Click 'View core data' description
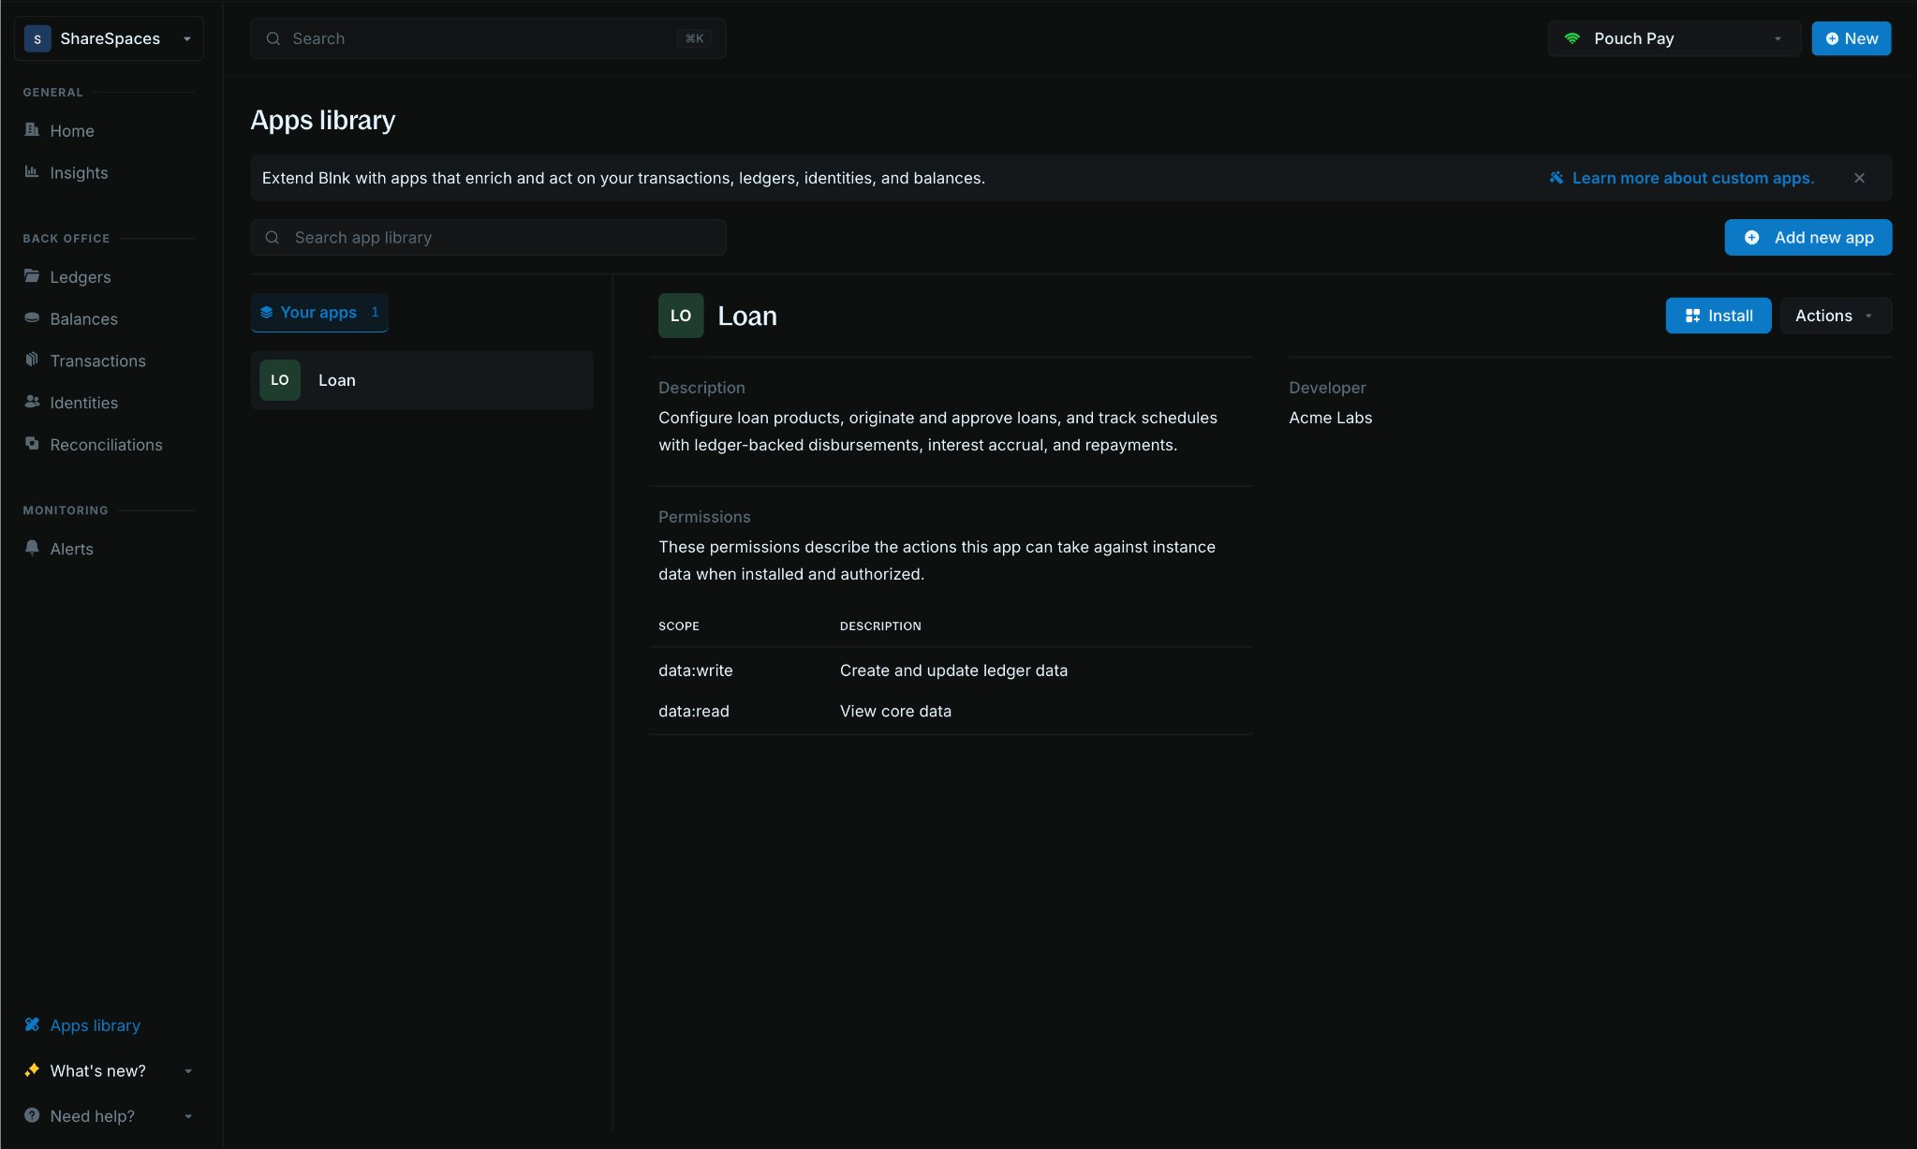Viewport: 1918px width, 1149px height. [895, 711]
